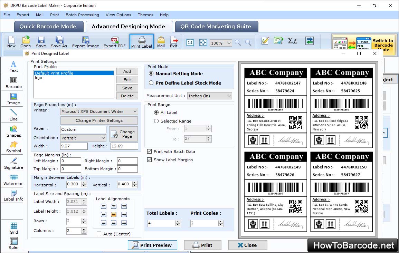
Task: Select the Image tool in sidebar
Action: [13, 99]
